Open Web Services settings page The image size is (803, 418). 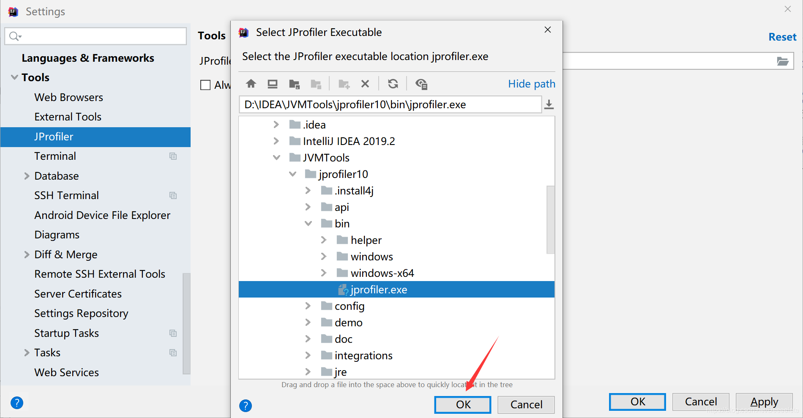(66, 372)
